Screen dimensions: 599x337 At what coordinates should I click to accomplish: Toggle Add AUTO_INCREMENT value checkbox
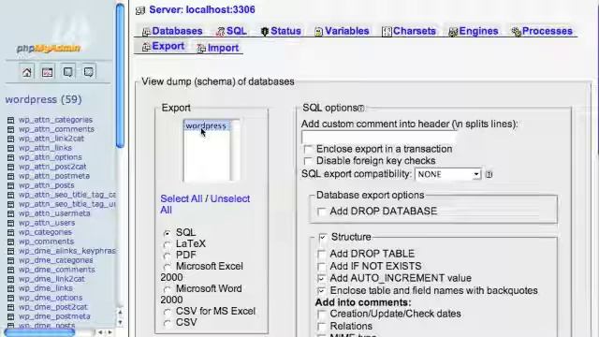322,279
